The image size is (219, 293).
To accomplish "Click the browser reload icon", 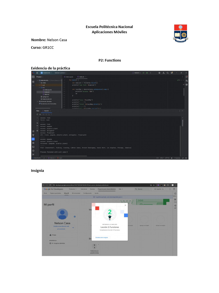I will point(50,185).
